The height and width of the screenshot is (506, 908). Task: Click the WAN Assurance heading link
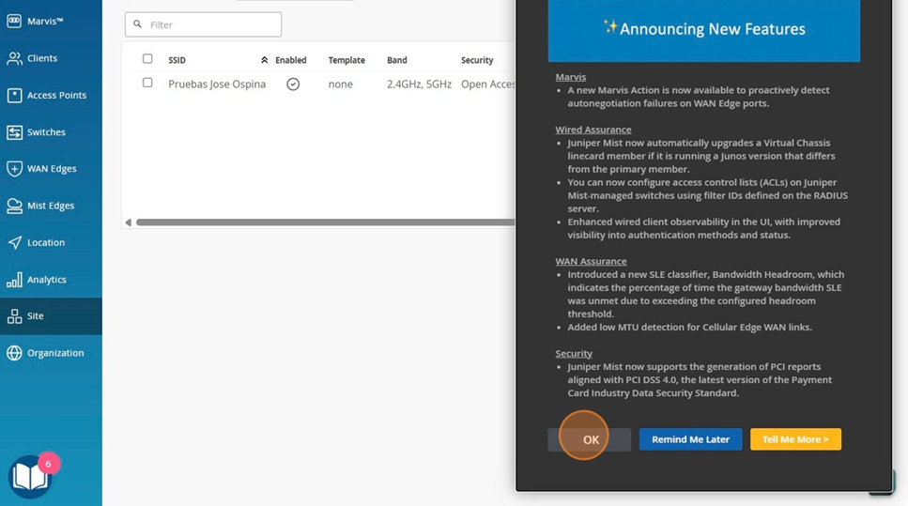[x=591, y=261]
